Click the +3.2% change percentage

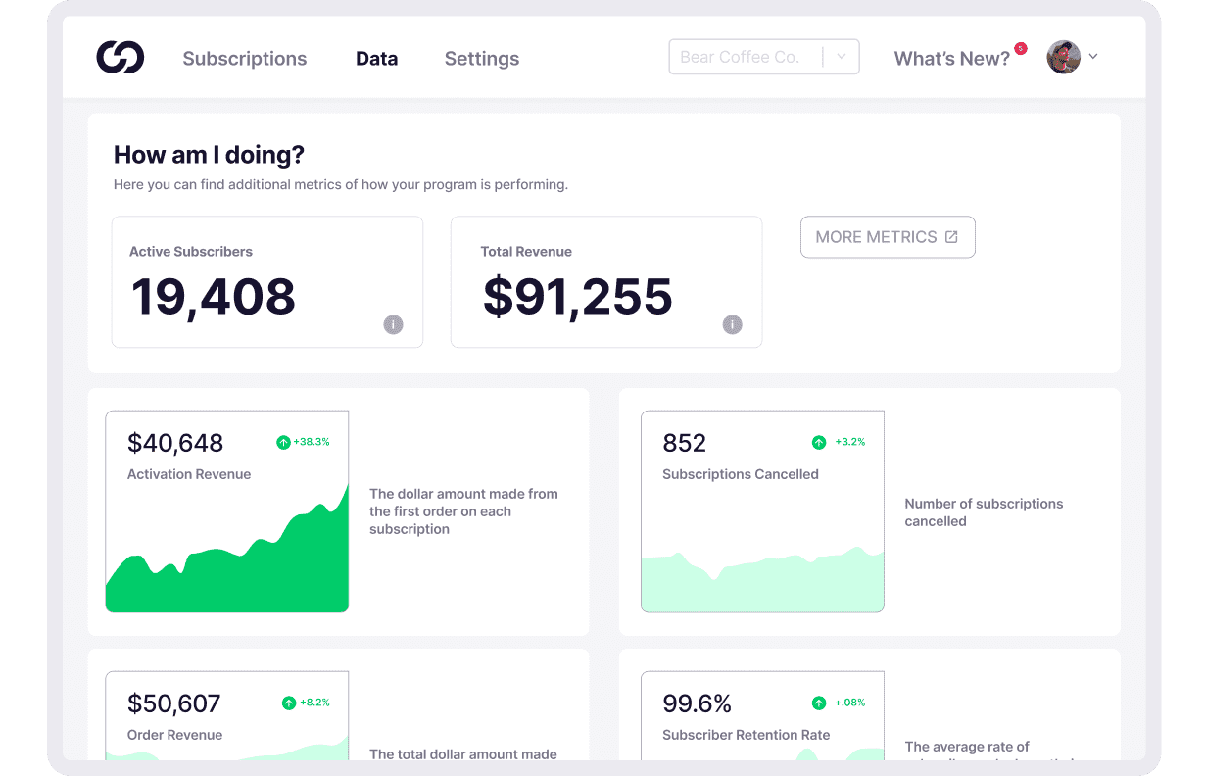849,442
